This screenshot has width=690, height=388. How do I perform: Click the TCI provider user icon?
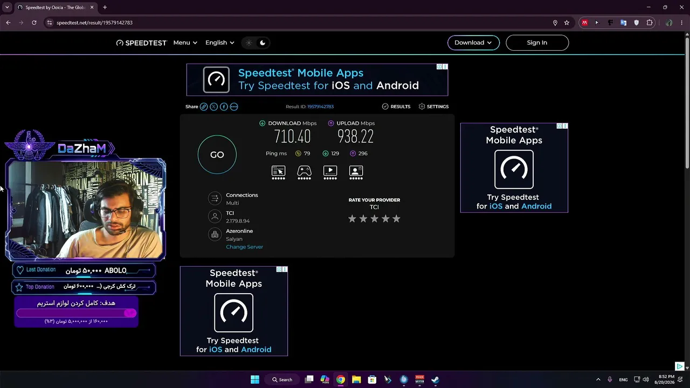[x=215, y=217]
